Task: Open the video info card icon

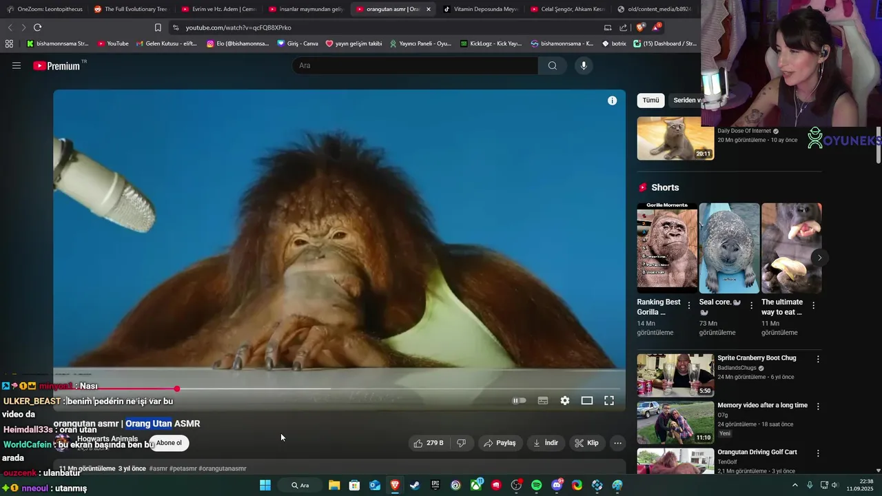Action: 612,101
